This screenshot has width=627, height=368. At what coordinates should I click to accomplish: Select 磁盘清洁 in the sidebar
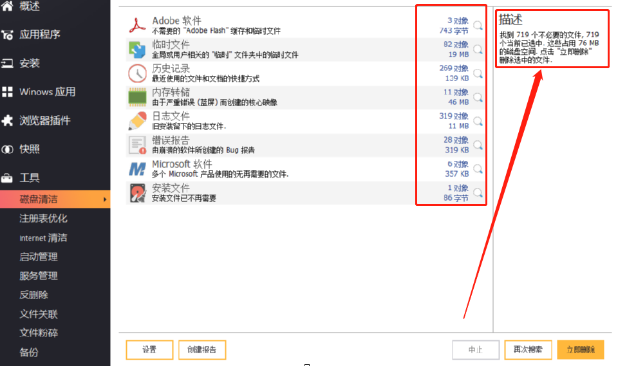click(55, 199)
